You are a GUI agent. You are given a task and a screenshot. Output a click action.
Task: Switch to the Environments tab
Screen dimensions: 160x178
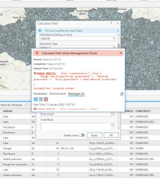click(x=58, y=94)
